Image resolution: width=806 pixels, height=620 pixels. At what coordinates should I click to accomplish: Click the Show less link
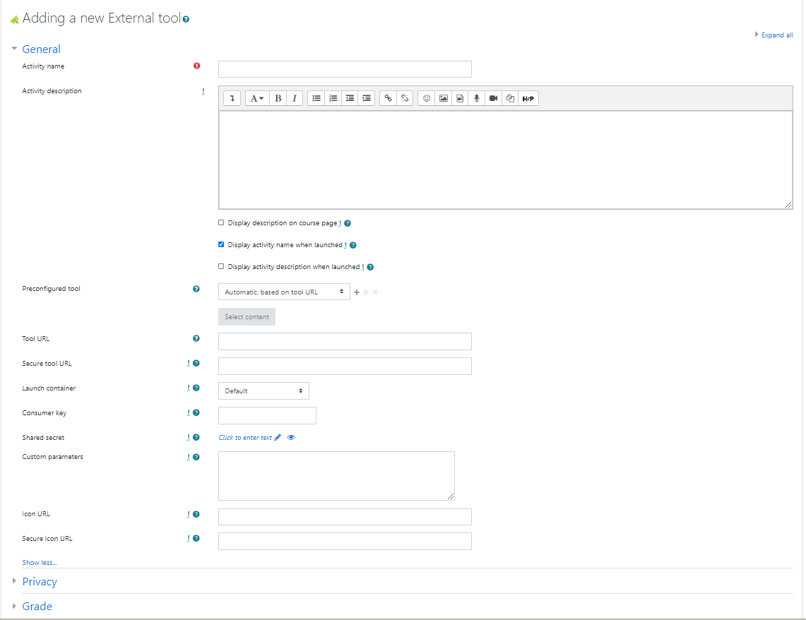click(x=40, y=563)
